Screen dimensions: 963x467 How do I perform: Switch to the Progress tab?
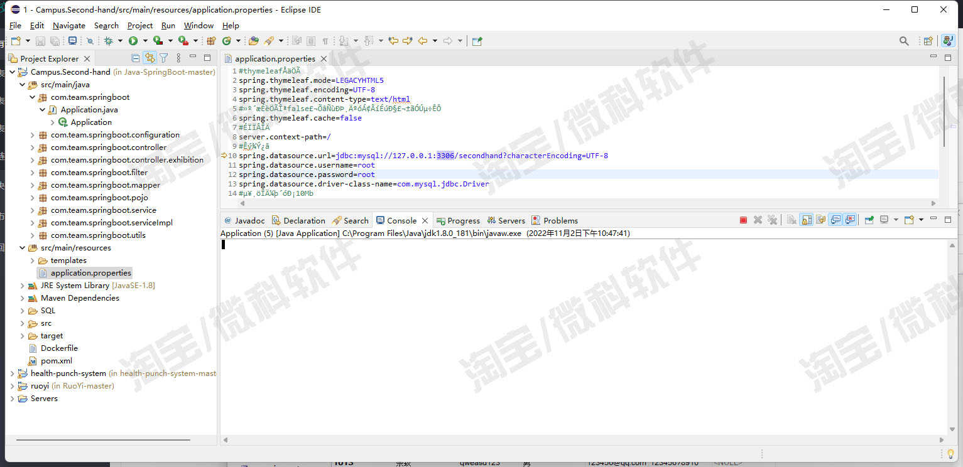(459, 220)
